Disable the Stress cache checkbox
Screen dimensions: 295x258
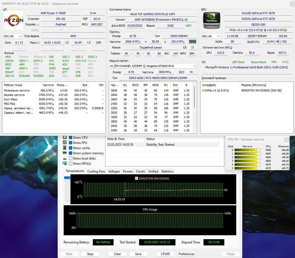point(71,148)
